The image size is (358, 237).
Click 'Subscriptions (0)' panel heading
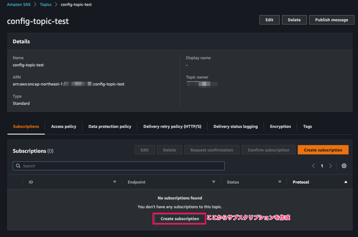33,151
